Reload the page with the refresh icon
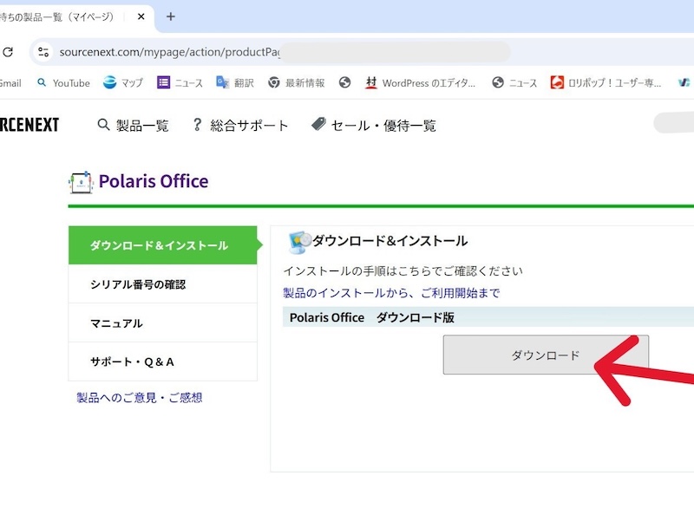 [x=8, y=52]
